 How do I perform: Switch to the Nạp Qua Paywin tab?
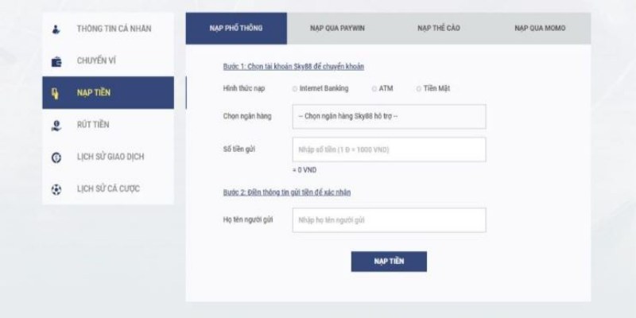[x=337, y=29]
